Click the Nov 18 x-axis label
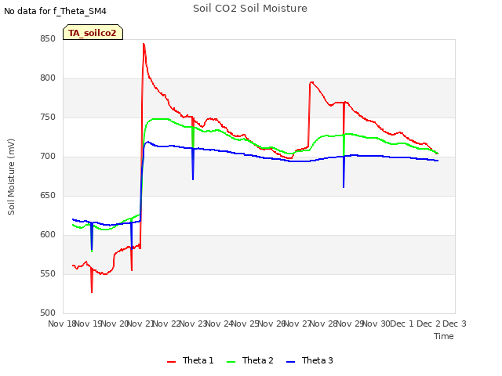Screen dimensions: 502x376 pyautogui.click(x=62, y=324)
